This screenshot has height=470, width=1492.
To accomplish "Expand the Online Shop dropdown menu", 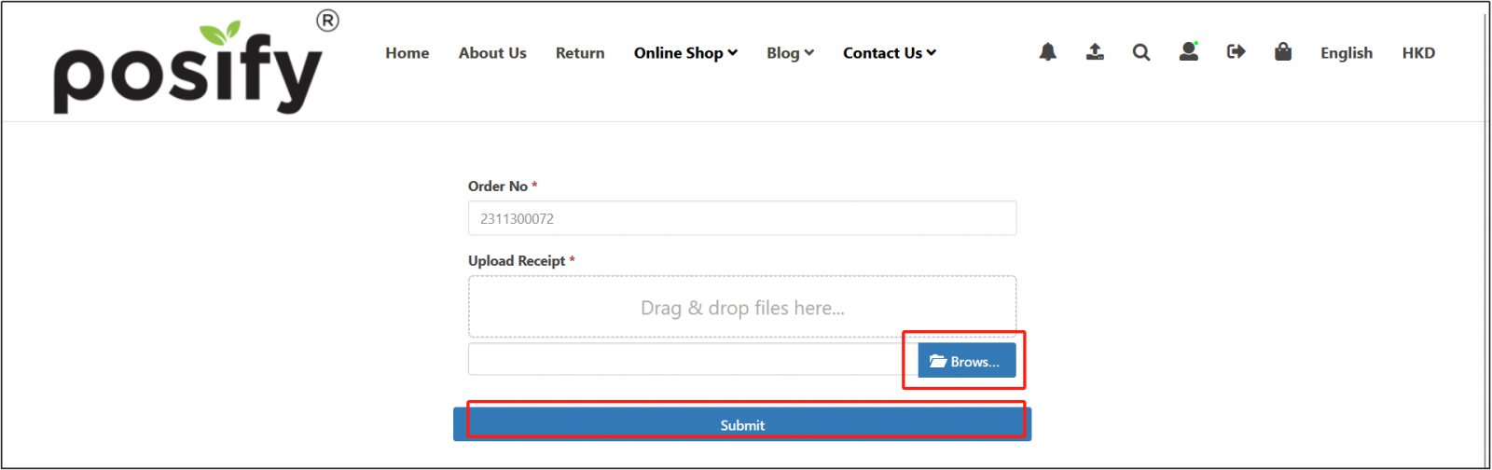I will (685, 53).
